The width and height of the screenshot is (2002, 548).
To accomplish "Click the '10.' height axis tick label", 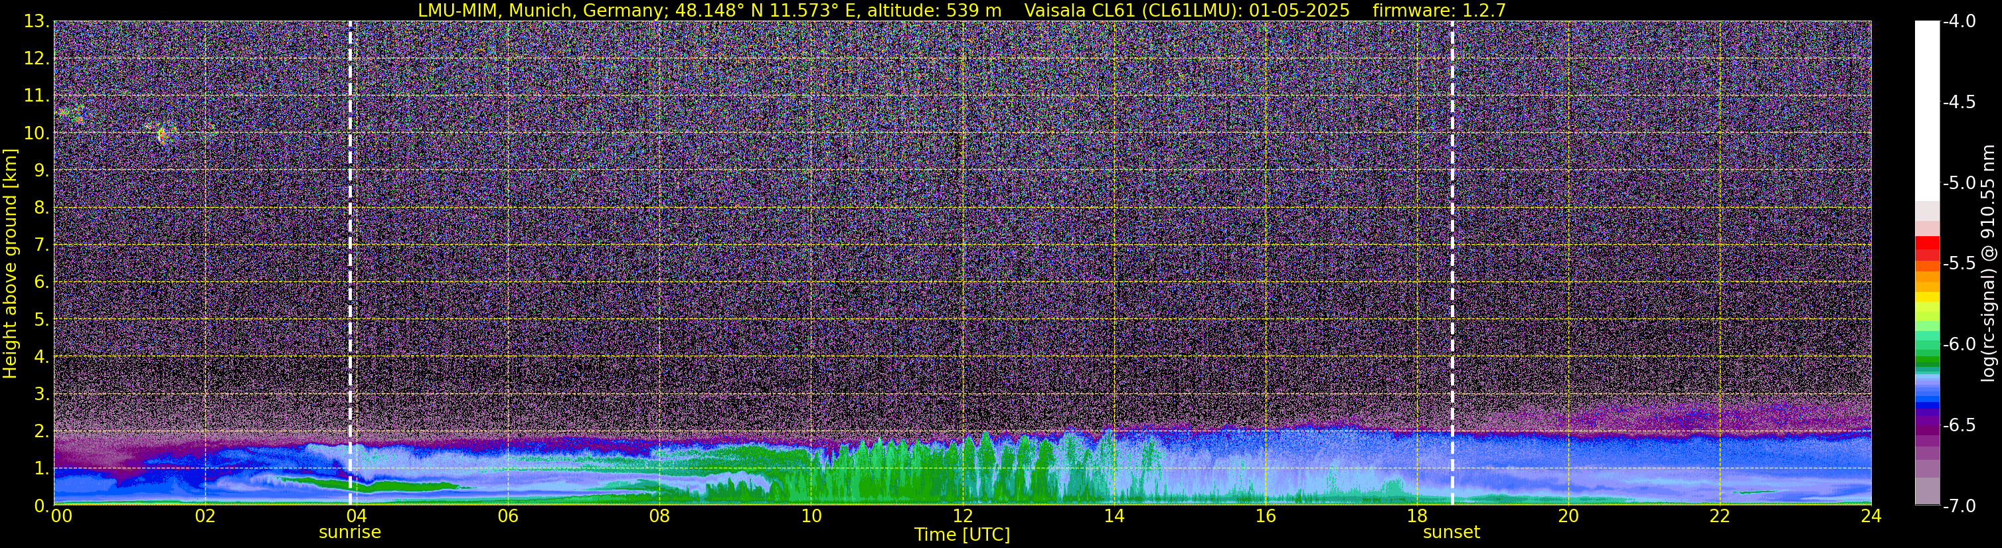I will click(x=37, y=133).
